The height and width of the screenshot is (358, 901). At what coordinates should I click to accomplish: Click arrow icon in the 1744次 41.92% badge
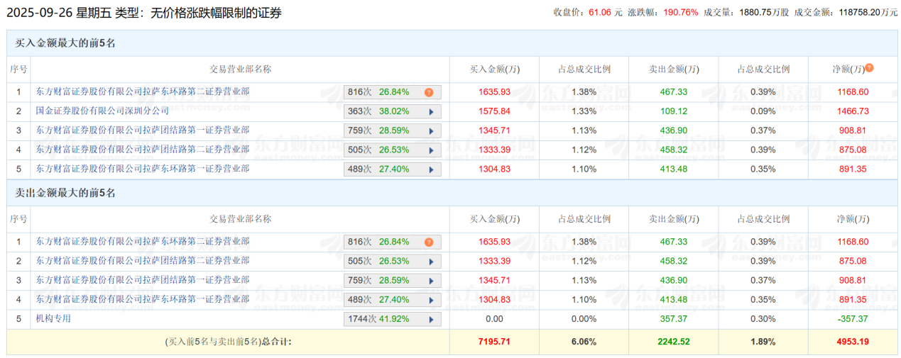pyautogui.click(x=430, y=319)
